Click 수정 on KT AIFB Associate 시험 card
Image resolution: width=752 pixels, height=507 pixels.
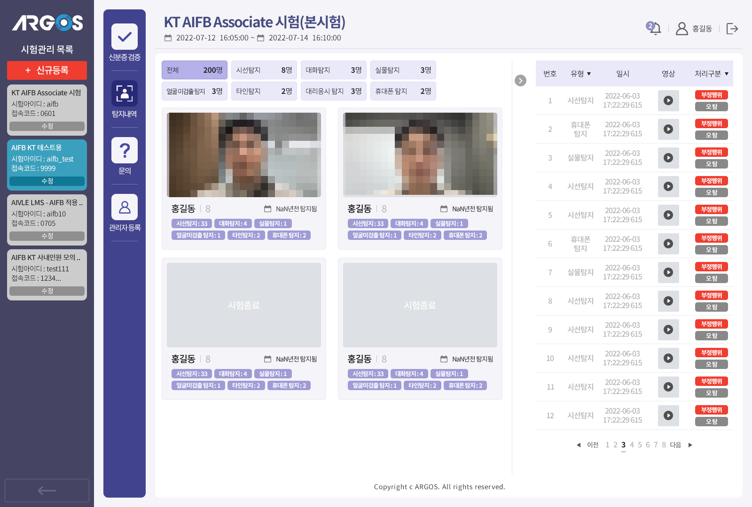[x=47, y=126]
